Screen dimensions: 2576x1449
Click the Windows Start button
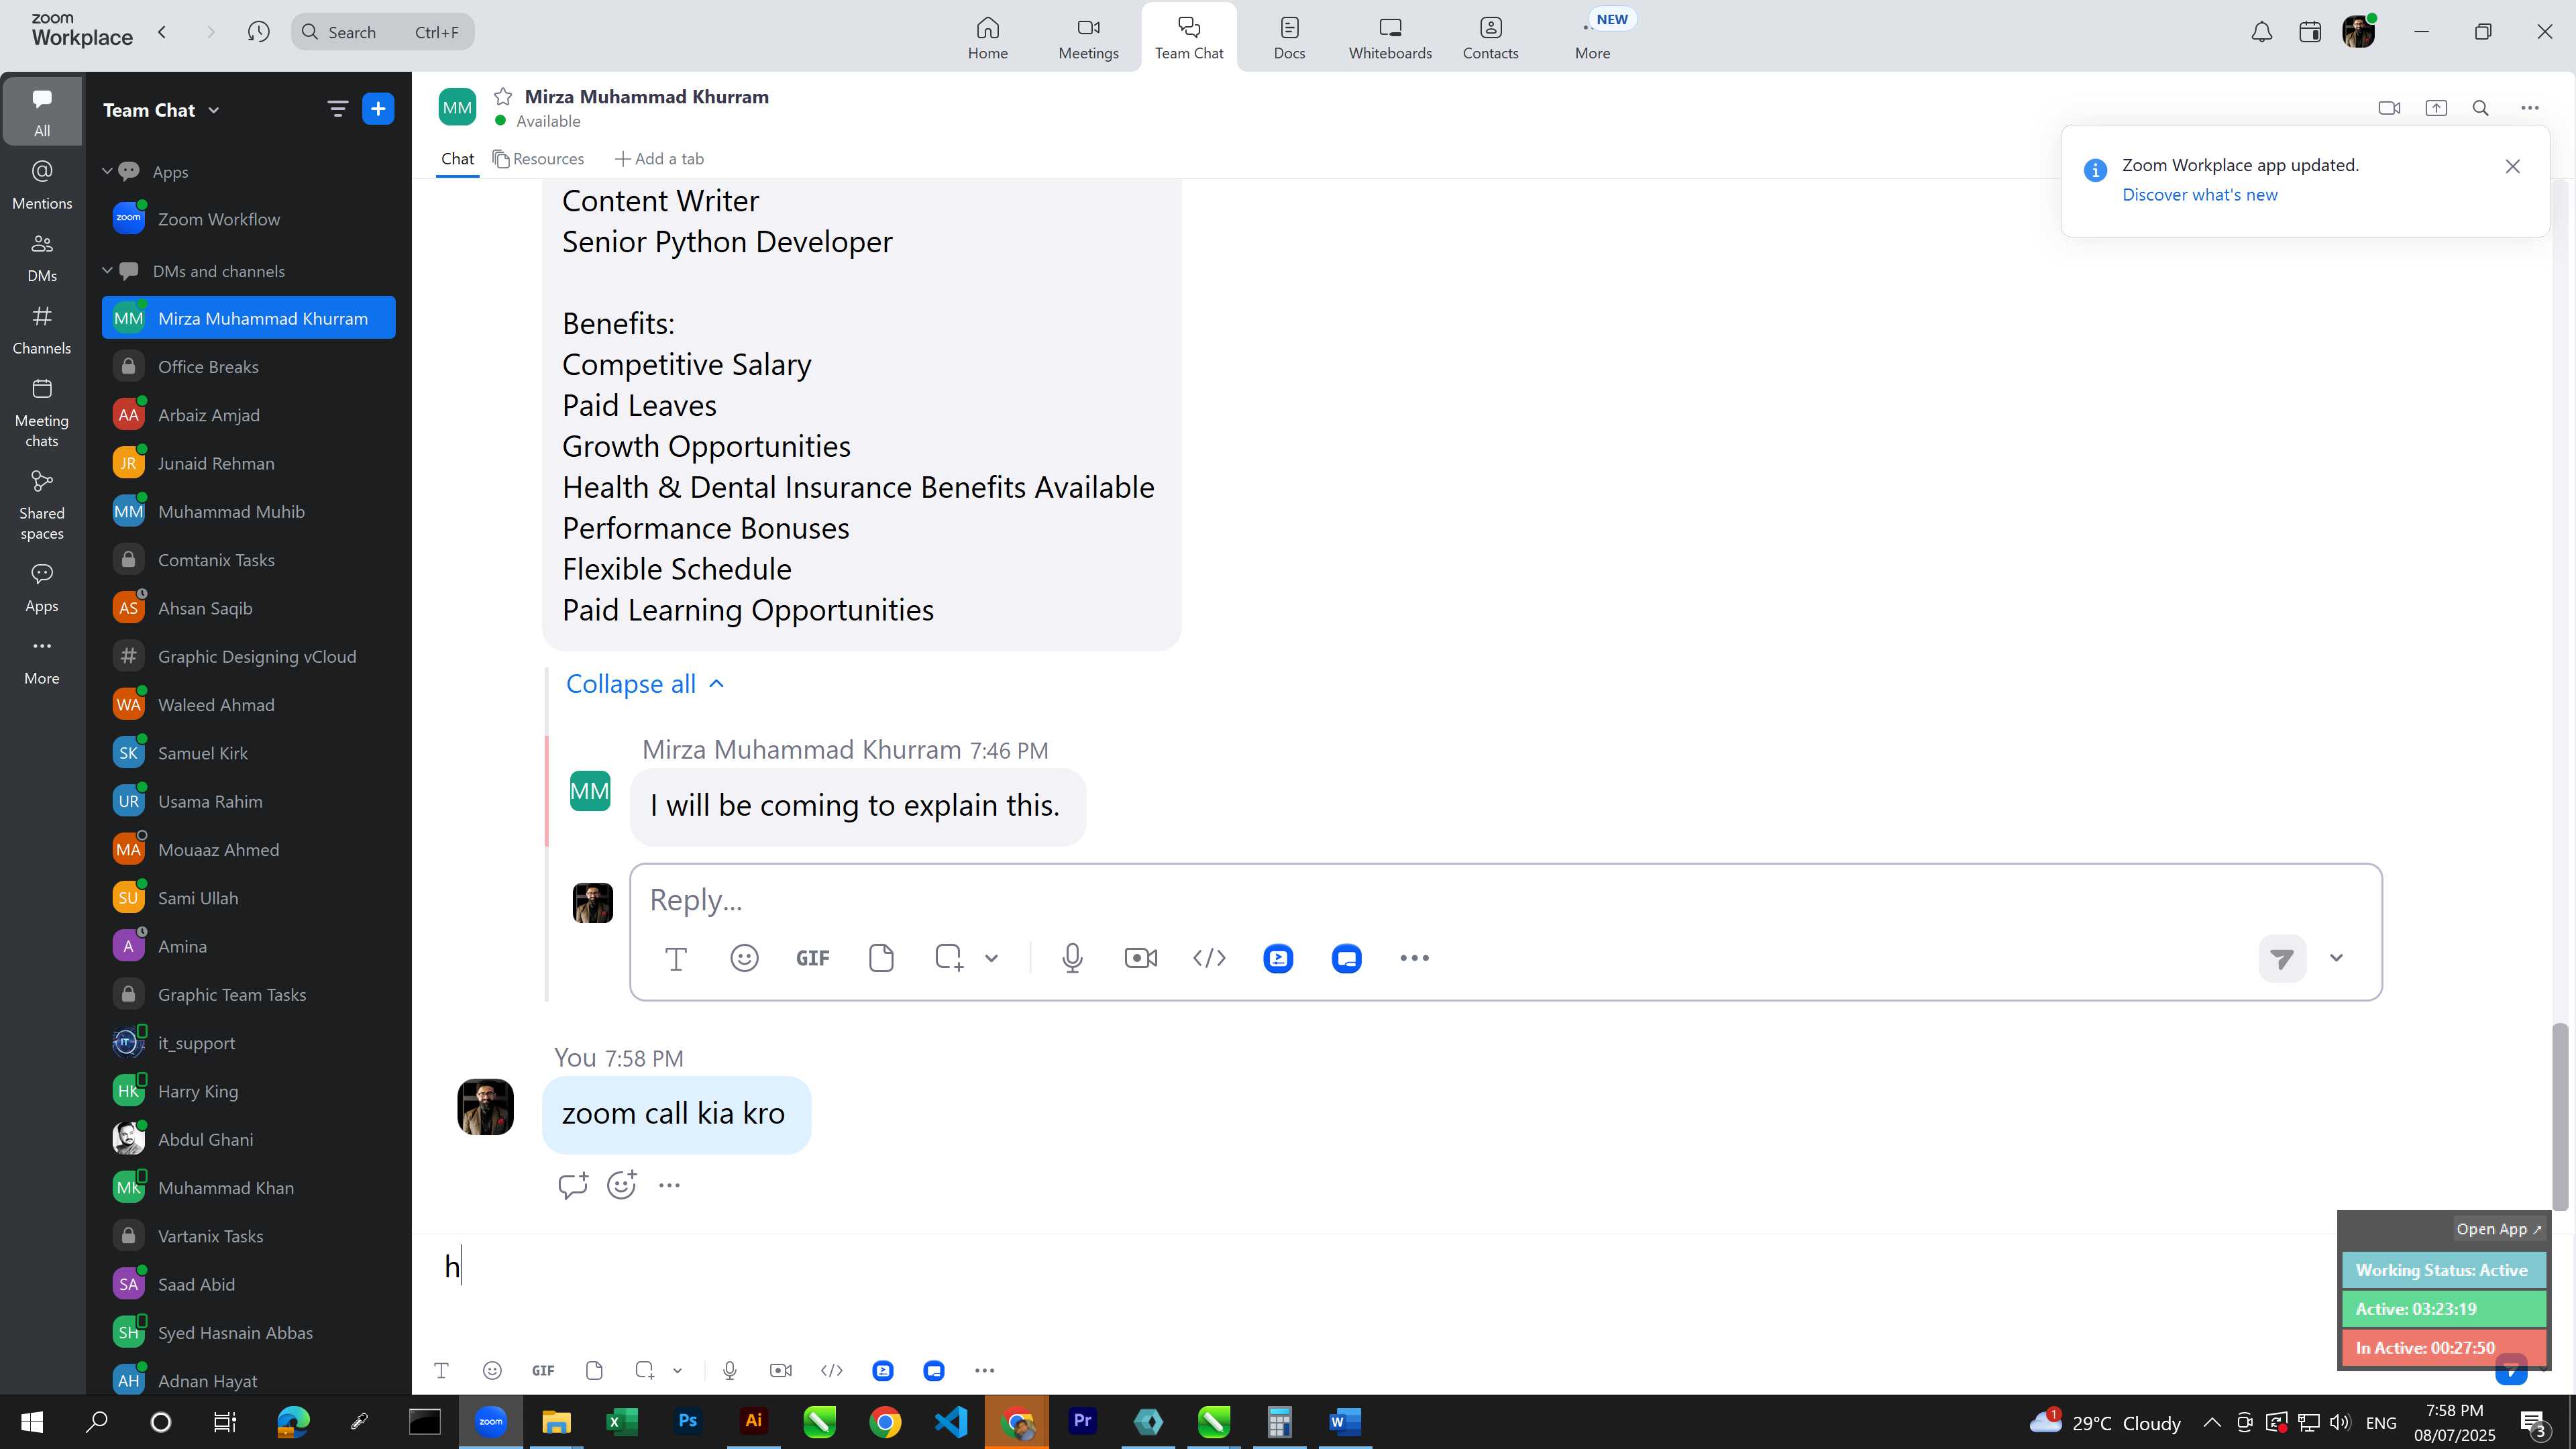[32, 1422]
